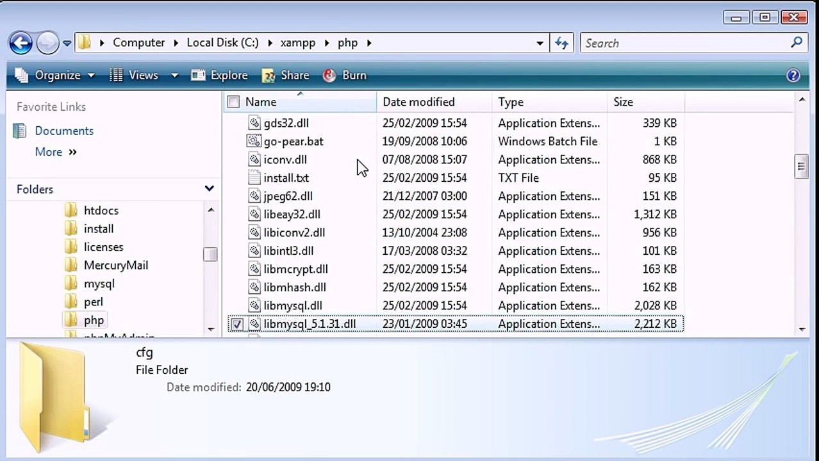Click the libmysql.dll file icon
Screen dimensions: 819x461
tap(254, 305)
